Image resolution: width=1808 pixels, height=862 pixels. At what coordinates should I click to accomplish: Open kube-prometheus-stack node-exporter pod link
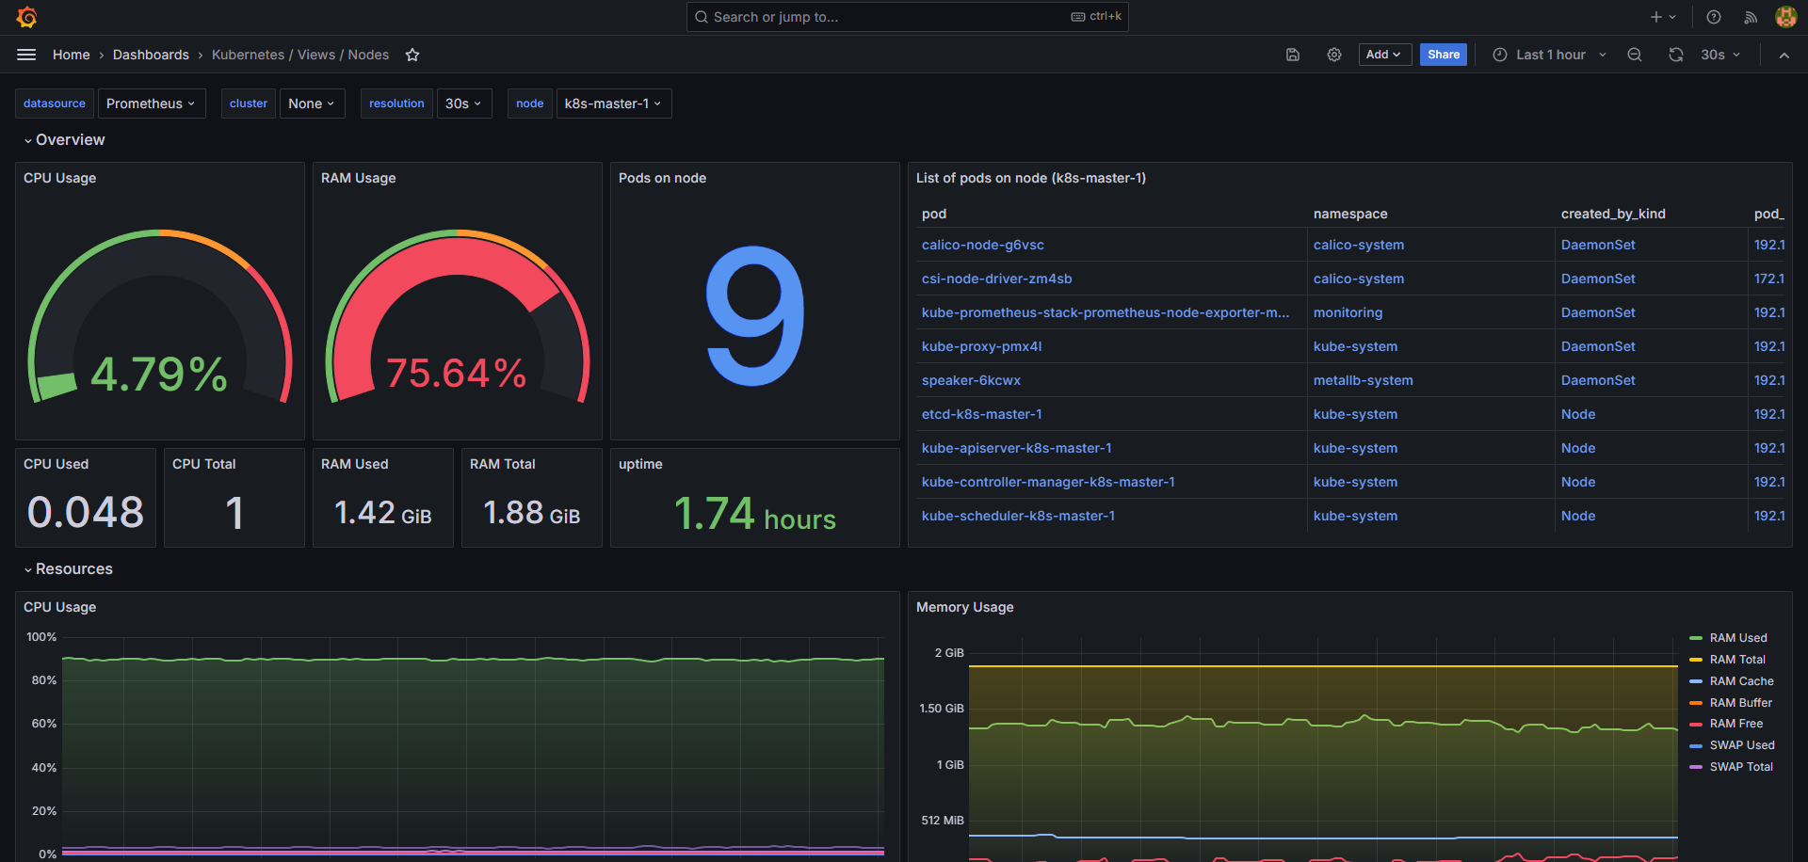pos(1106,312)
